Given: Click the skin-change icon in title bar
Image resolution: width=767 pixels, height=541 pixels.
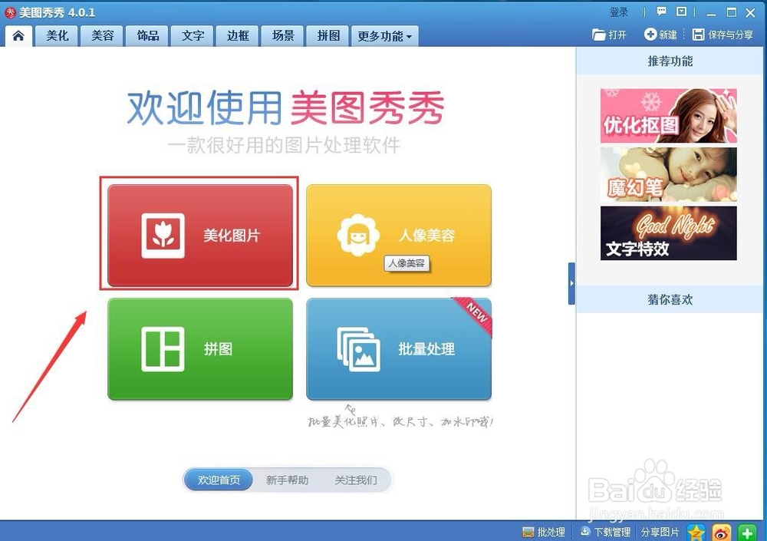Looking at the screenshot, I should point(681,12).
